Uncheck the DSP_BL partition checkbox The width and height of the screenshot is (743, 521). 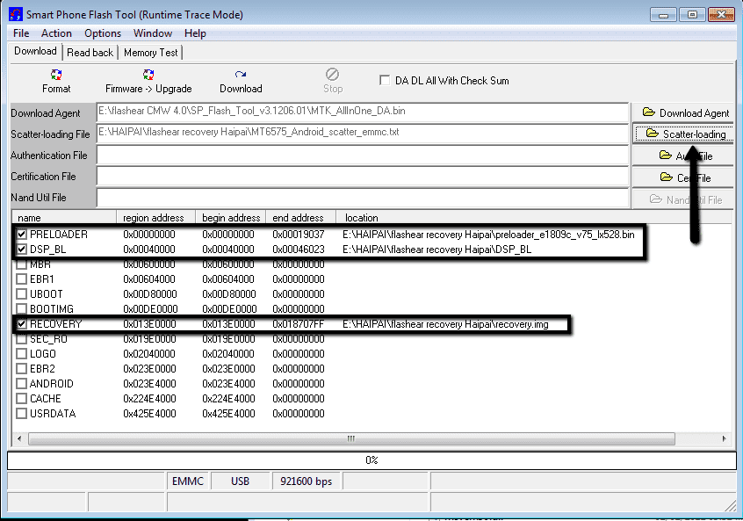(21, 249)
